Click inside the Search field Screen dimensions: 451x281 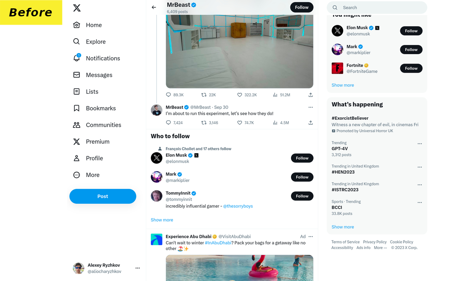(x=377, y=7)
